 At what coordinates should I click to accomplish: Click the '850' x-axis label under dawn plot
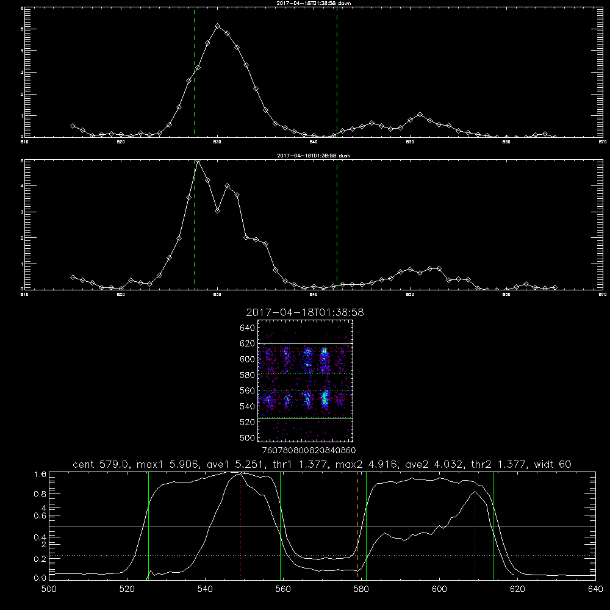tap(410, 142)
